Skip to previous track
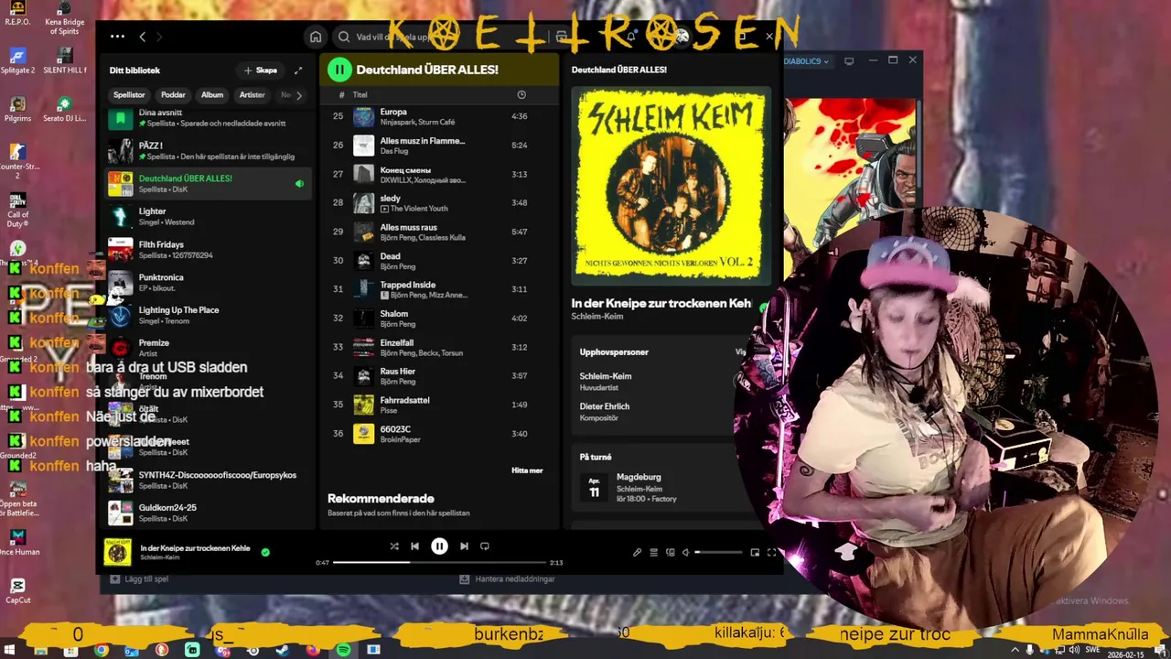The height and width of the screenshot is (659, 1171). pyautogui.click(x=414, y=546)
